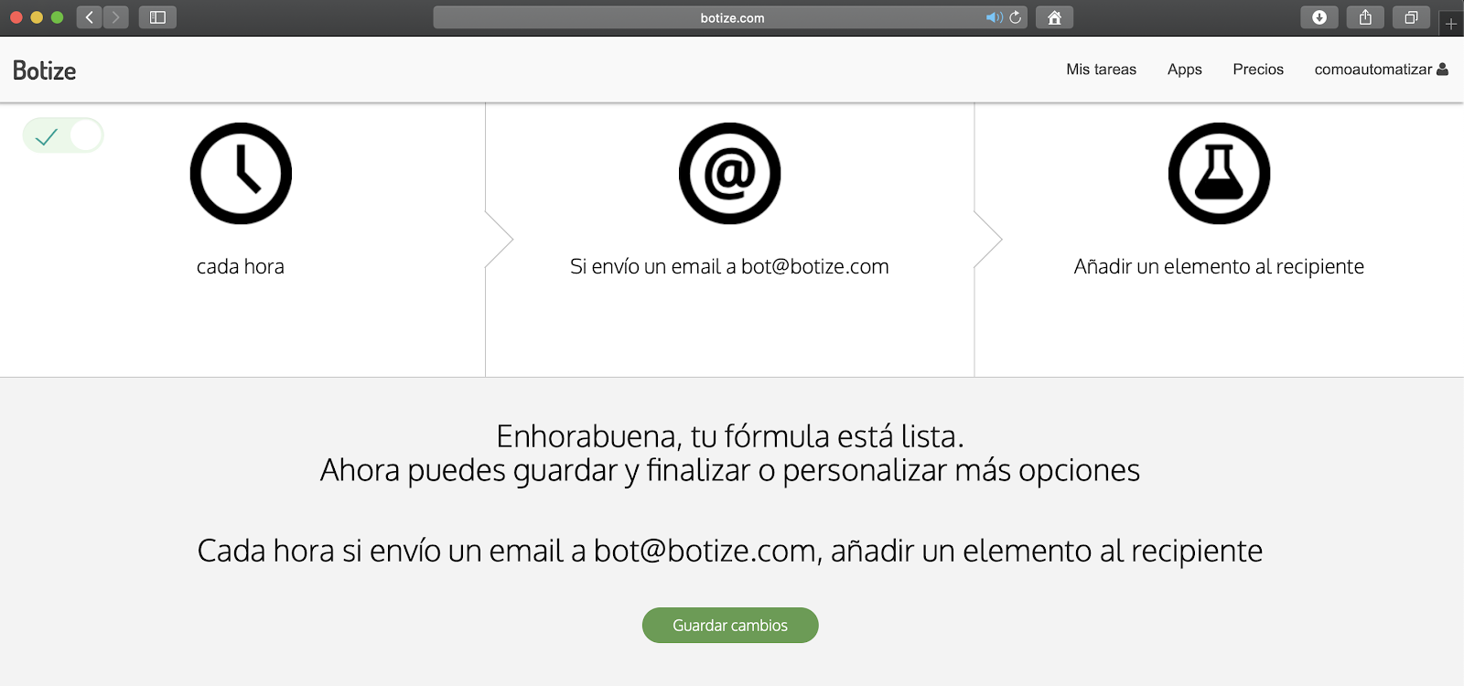Viewport: 1464px width, 686px height.
Task: Go to the browser home page
Action: point(1054,17)
